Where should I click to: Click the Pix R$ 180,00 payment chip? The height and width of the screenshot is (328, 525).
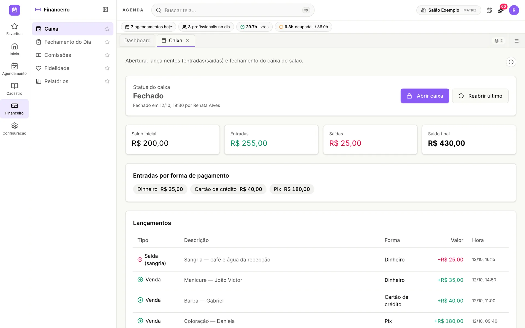tap(292, 189)
